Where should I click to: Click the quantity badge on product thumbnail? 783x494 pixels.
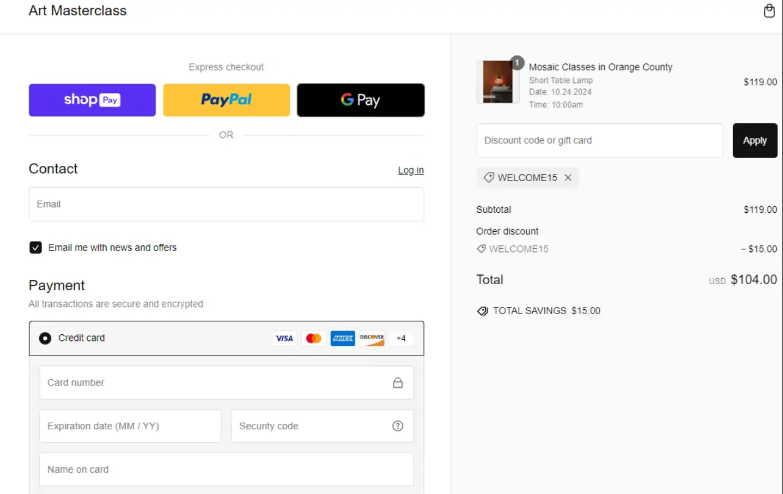(x=518, y=62)
